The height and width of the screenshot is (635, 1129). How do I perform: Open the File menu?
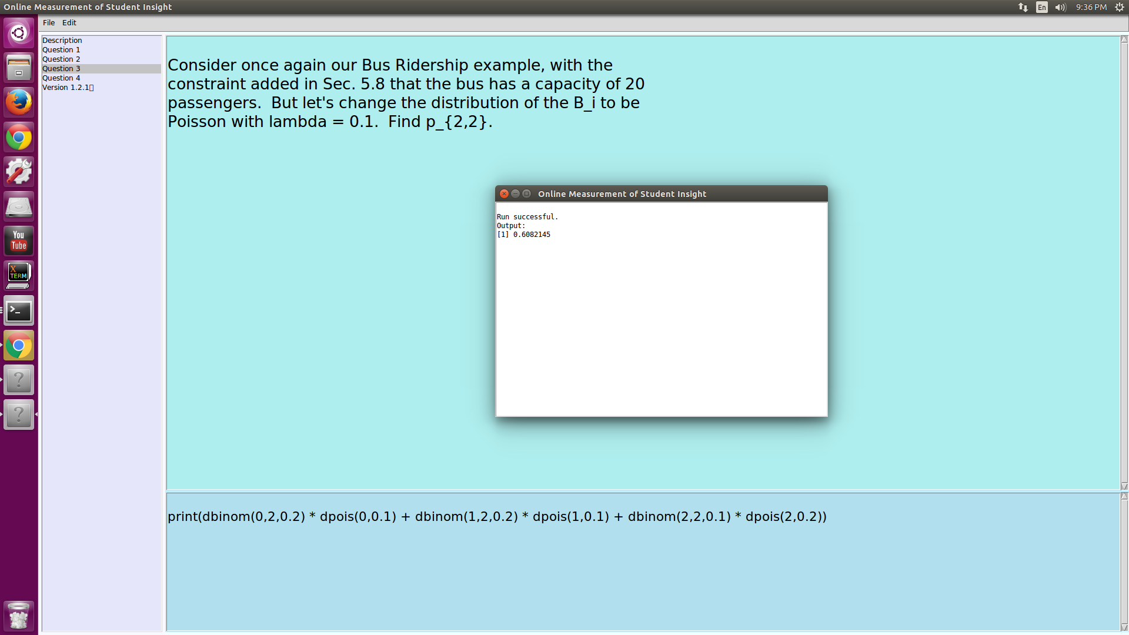(x=49, y=23)
